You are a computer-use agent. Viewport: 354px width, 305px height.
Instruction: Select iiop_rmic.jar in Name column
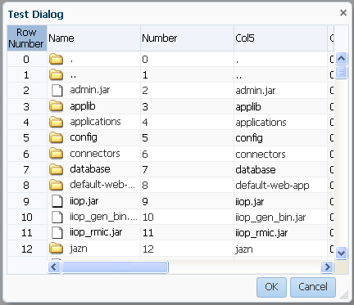click(96, 232)
